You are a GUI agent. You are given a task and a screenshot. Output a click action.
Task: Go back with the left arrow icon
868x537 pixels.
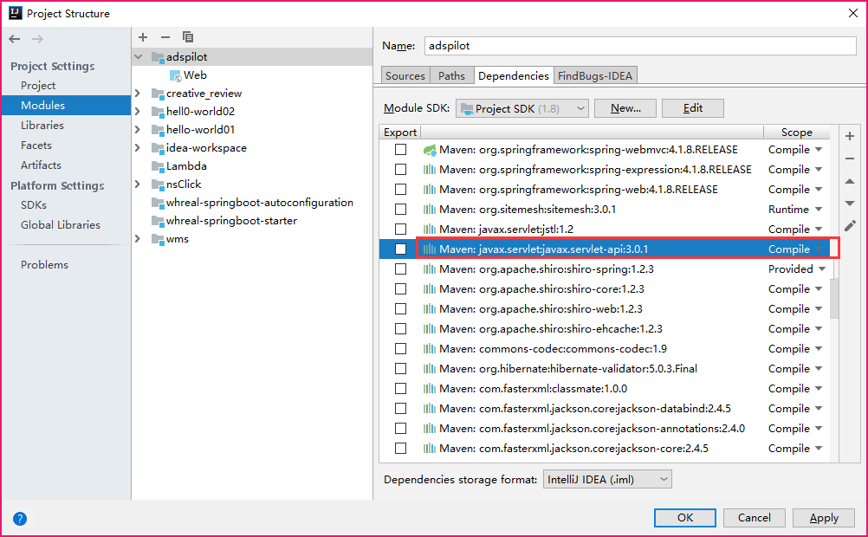click(15, 39)
